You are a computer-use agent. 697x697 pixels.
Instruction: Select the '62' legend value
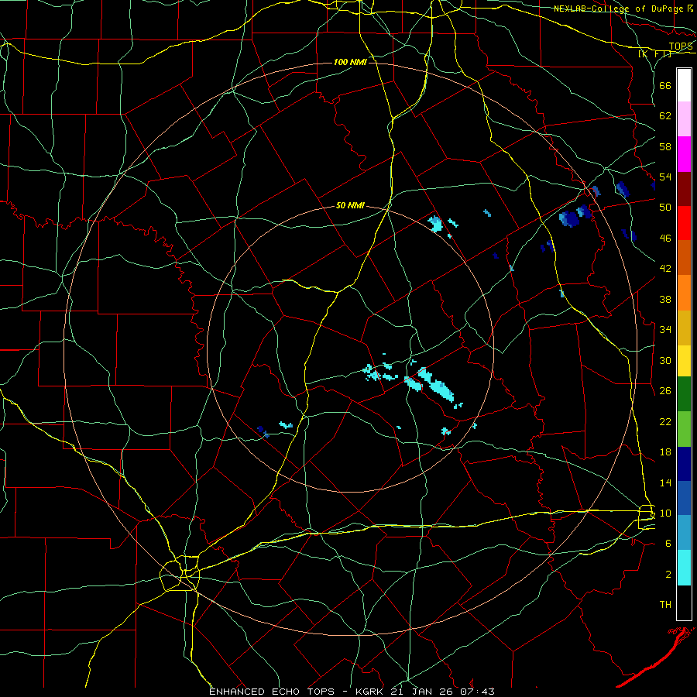[x=665, y=115]
